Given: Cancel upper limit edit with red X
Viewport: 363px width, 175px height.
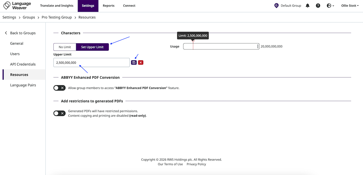Looking at the screenshot, I should [x=141, y=62].
